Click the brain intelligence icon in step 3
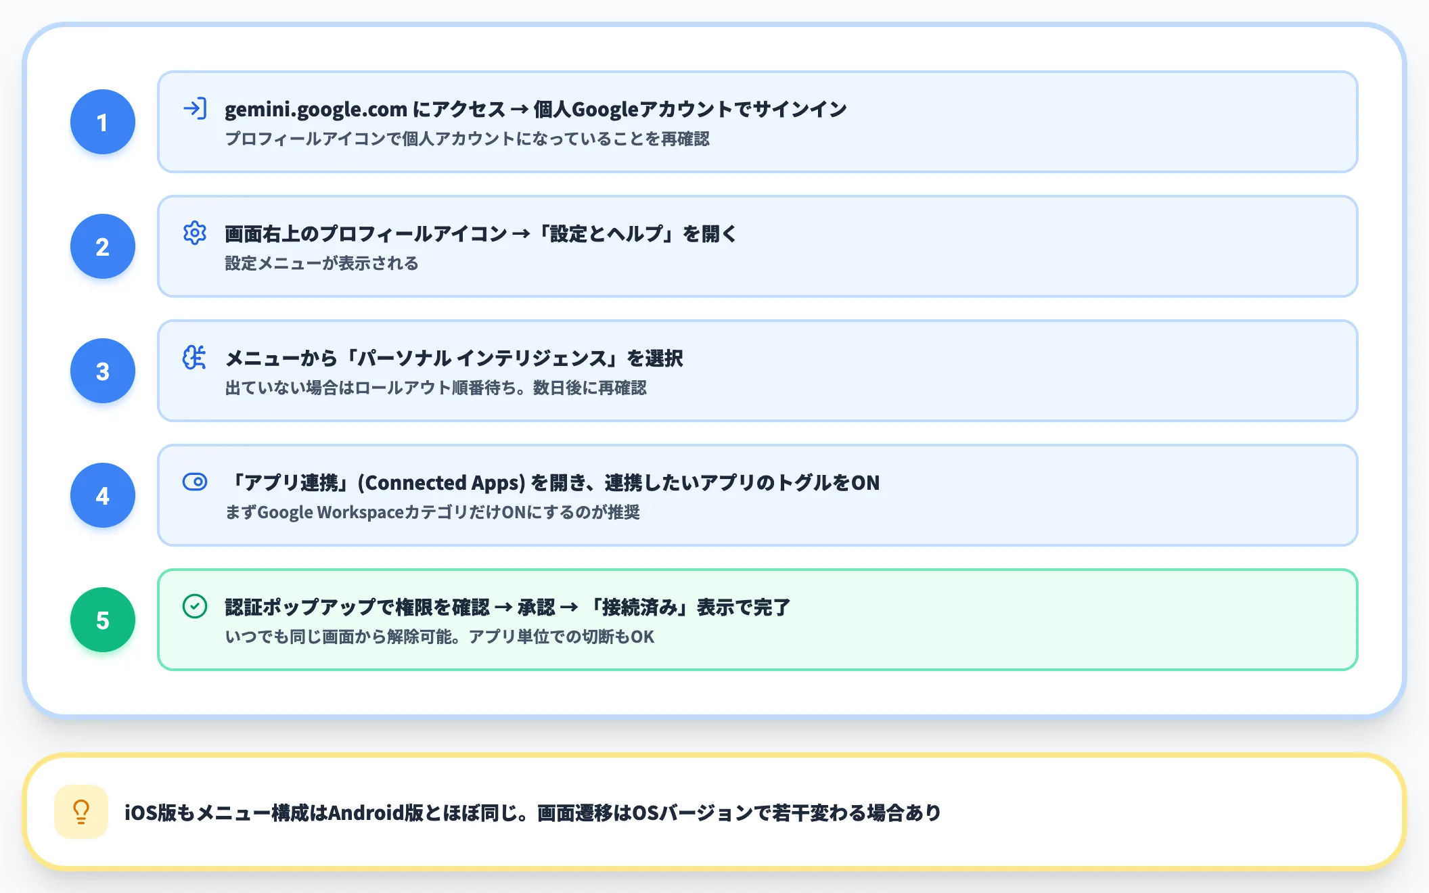The width and height of the screenshot is (1429, 893). [195, 357]
